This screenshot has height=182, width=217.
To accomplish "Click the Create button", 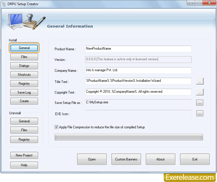I will coord(24,101).
